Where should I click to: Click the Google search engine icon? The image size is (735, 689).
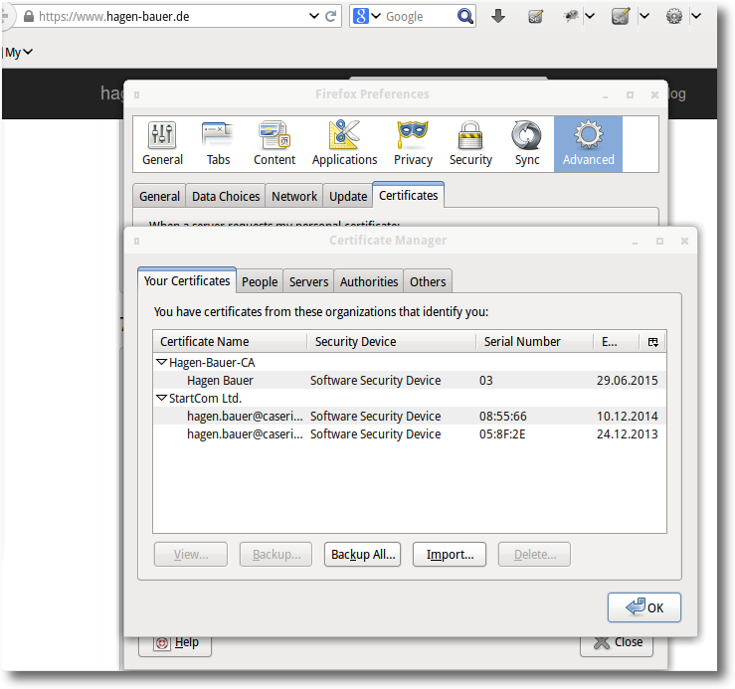[x=360, y=16]
